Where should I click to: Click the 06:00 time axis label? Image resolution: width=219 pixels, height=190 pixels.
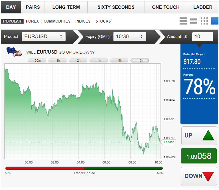[106, 162]
